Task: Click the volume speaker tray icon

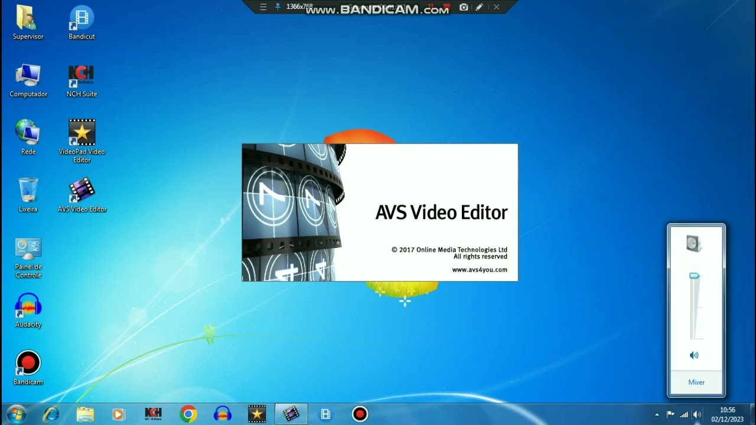Action: [697, 414]
